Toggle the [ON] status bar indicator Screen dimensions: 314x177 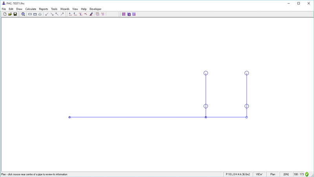pos(286,174)
